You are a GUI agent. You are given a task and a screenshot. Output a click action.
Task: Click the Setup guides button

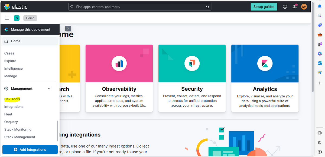(x=264, y=7)
